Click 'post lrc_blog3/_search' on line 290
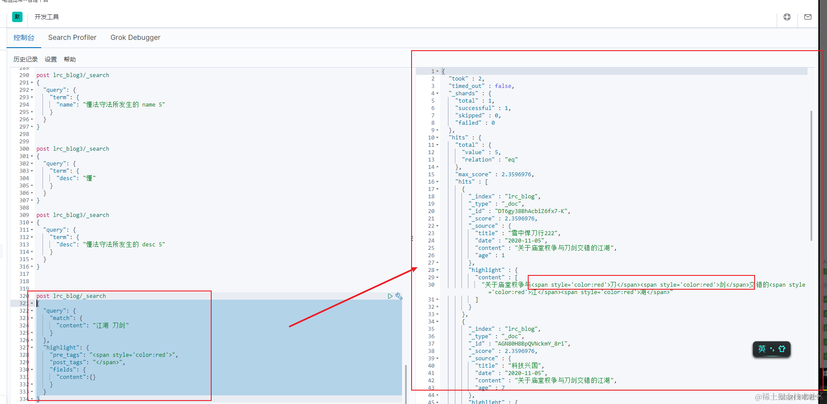827x404 pixels. (x=73, y=75)
